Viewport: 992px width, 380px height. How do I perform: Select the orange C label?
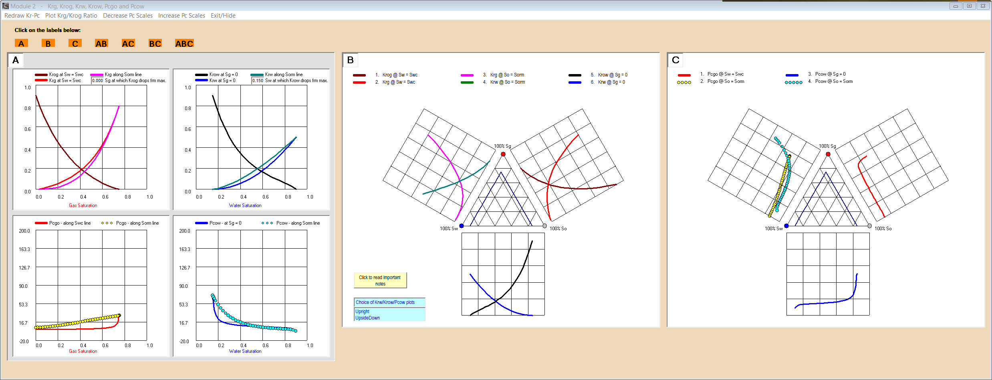tap(75, 43)
